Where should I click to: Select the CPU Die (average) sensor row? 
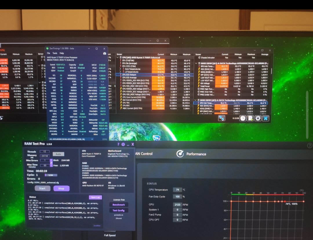[155, 63]
